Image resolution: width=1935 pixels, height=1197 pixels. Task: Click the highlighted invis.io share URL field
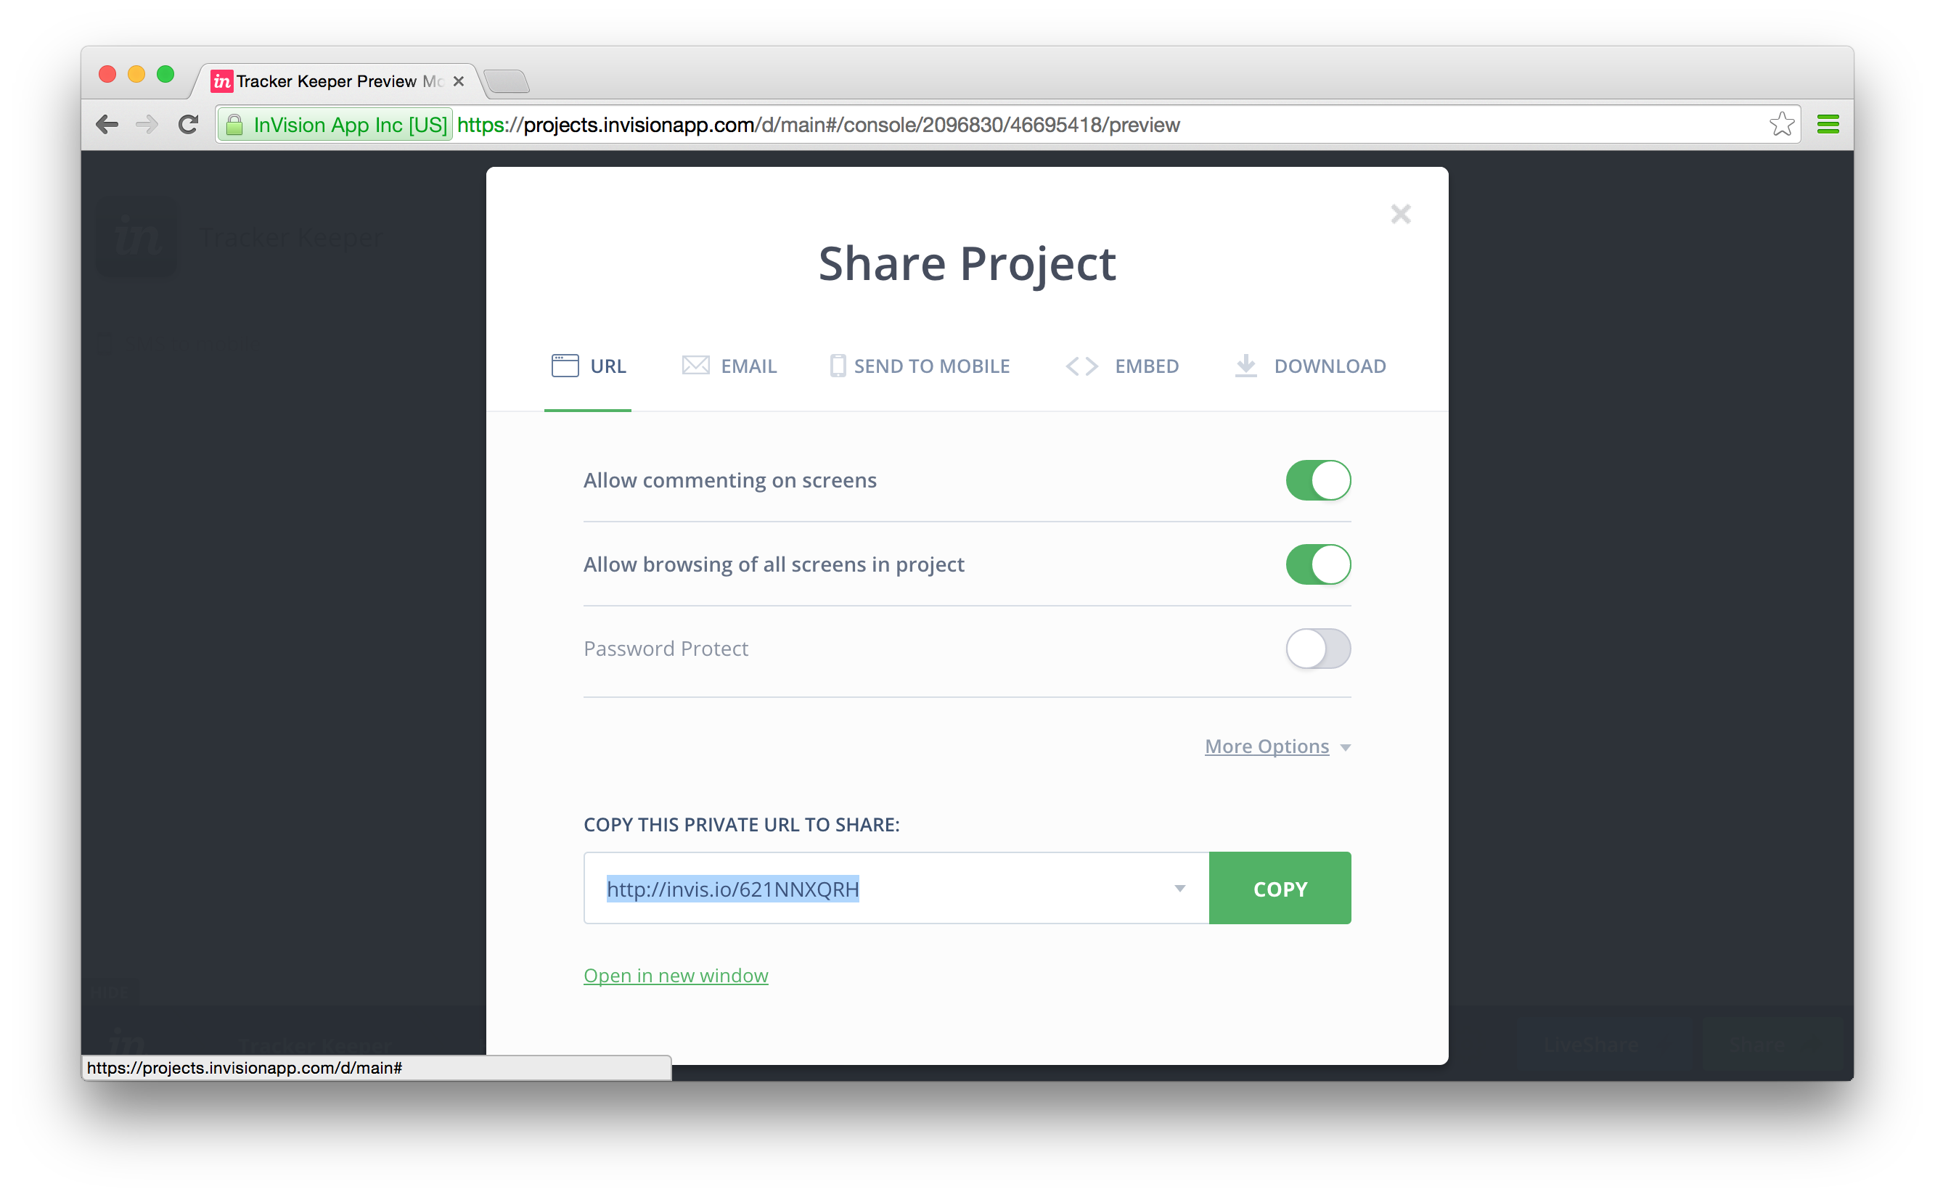(x=732, y=889)
